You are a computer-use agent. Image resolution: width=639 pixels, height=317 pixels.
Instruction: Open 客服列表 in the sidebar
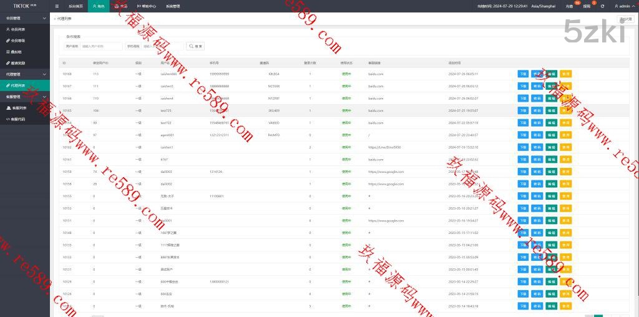pyautogui.click(x=19, y=108)
